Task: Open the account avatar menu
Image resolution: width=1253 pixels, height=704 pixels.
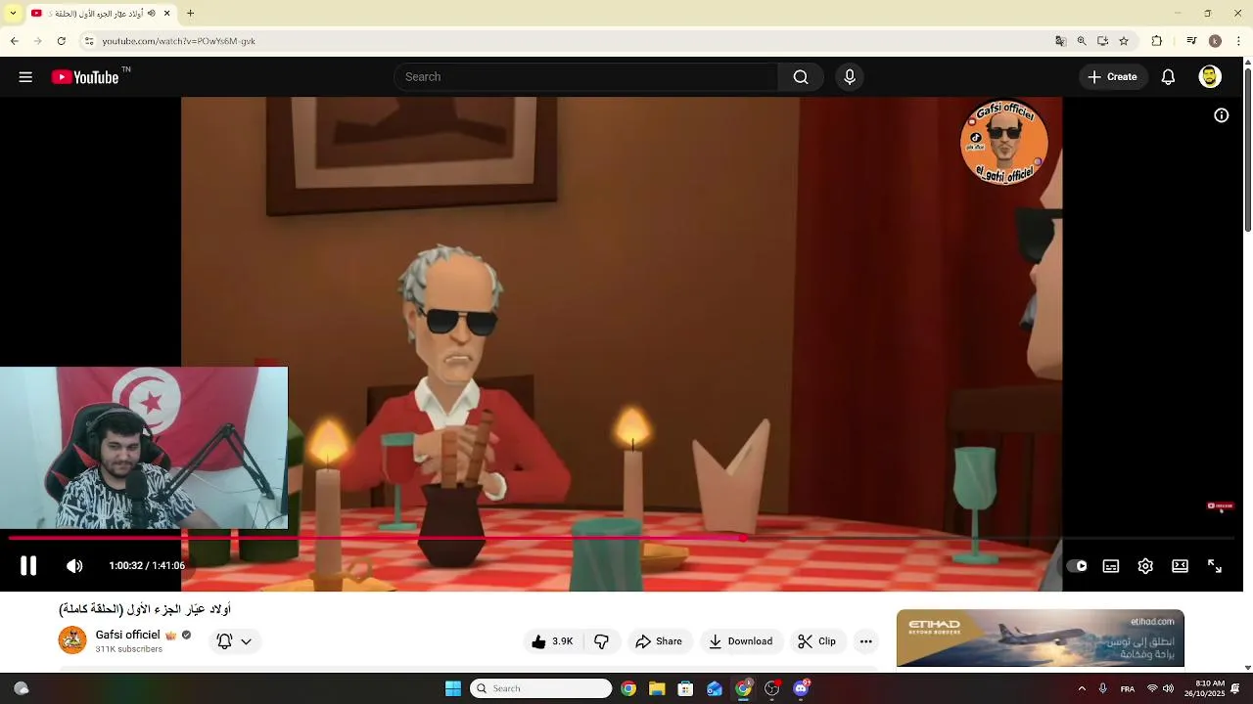Action: click(1210, 77)
